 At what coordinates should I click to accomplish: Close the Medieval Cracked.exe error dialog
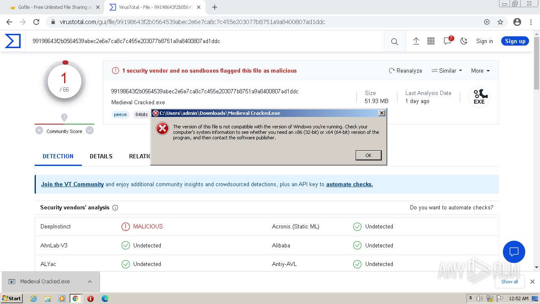pyautogui.click(x=381, y=113)
